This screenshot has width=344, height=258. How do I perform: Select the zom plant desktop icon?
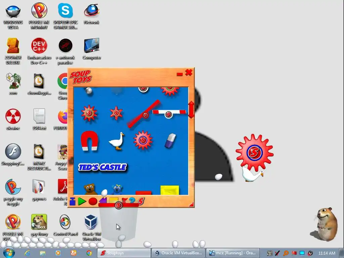13,84
